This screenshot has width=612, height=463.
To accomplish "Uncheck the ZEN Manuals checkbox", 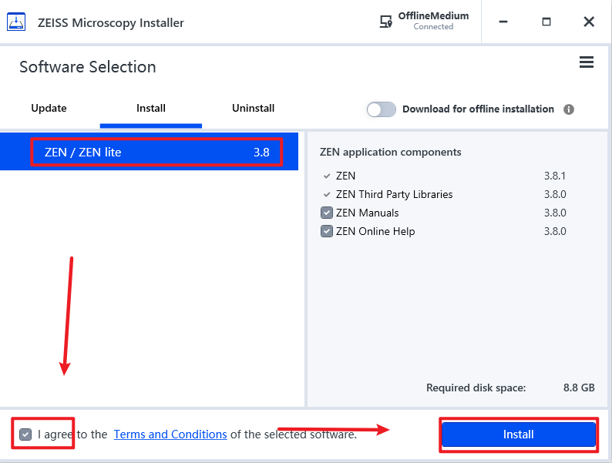I will [x=327, y=213].
